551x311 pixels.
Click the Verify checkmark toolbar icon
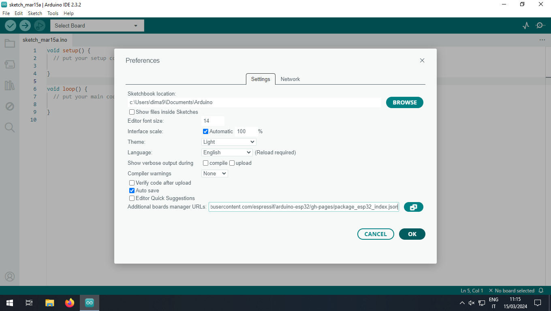(11, 26)
